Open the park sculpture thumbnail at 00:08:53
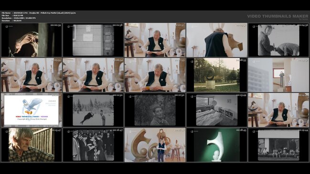This screenshot has width=310, height=174. [x=217, y=75]
